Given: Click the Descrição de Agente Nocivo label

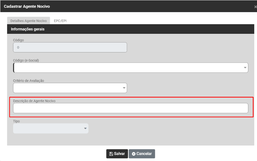Looking at the screenshot, I should [x=34, y=101].
